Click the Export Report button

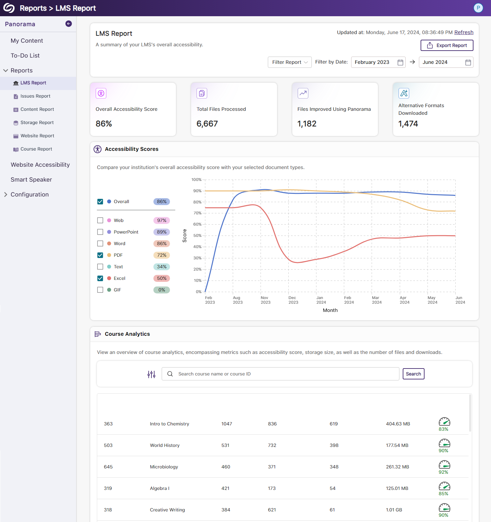pyautogui.click(x=447, y=45)
